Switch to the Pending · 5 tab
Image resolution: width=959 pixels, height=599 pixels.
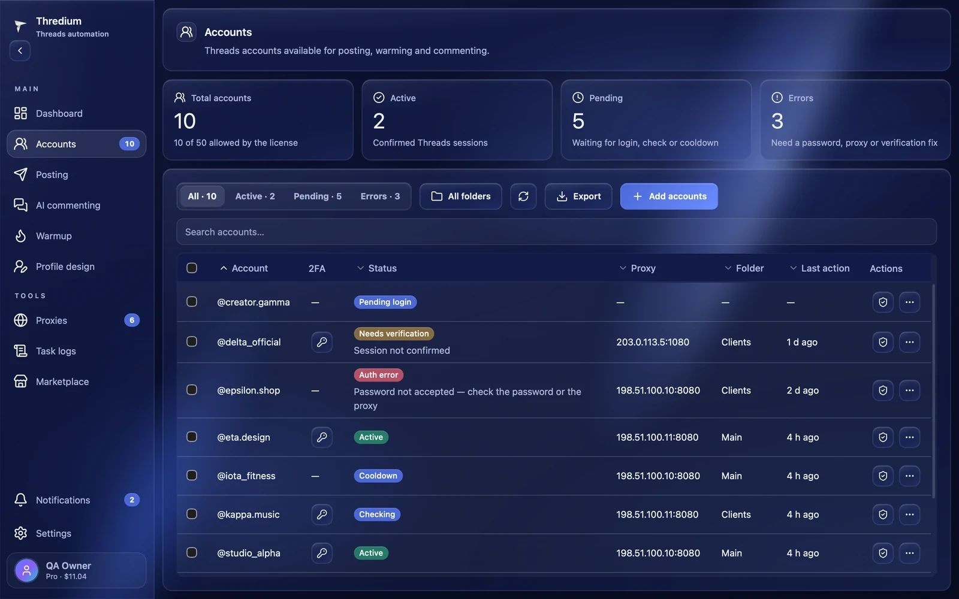coord(318,196)
